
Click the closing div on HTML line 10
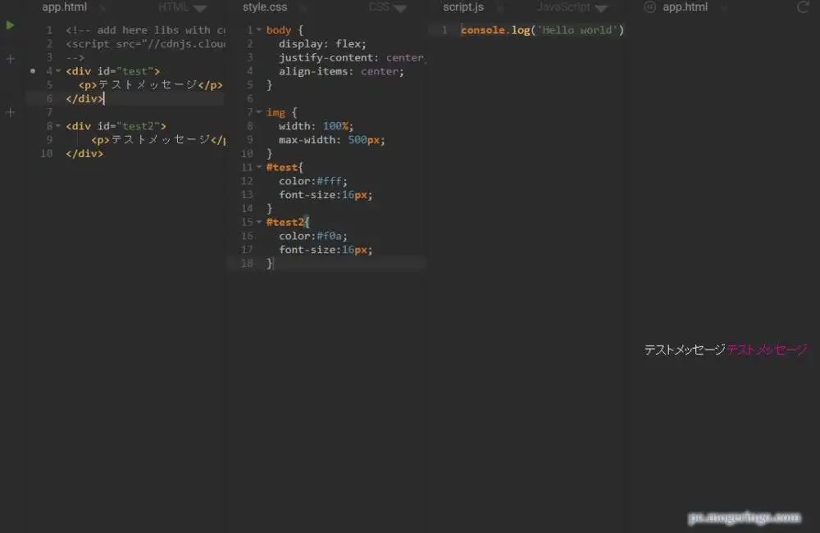pyautogui.click(x=84, y=153)
